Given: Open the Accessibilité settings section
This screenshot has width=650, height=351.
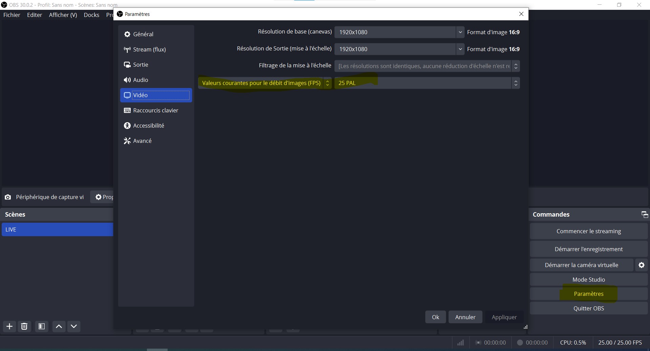Looking at the screenshot, I should [x=156, y=126].
